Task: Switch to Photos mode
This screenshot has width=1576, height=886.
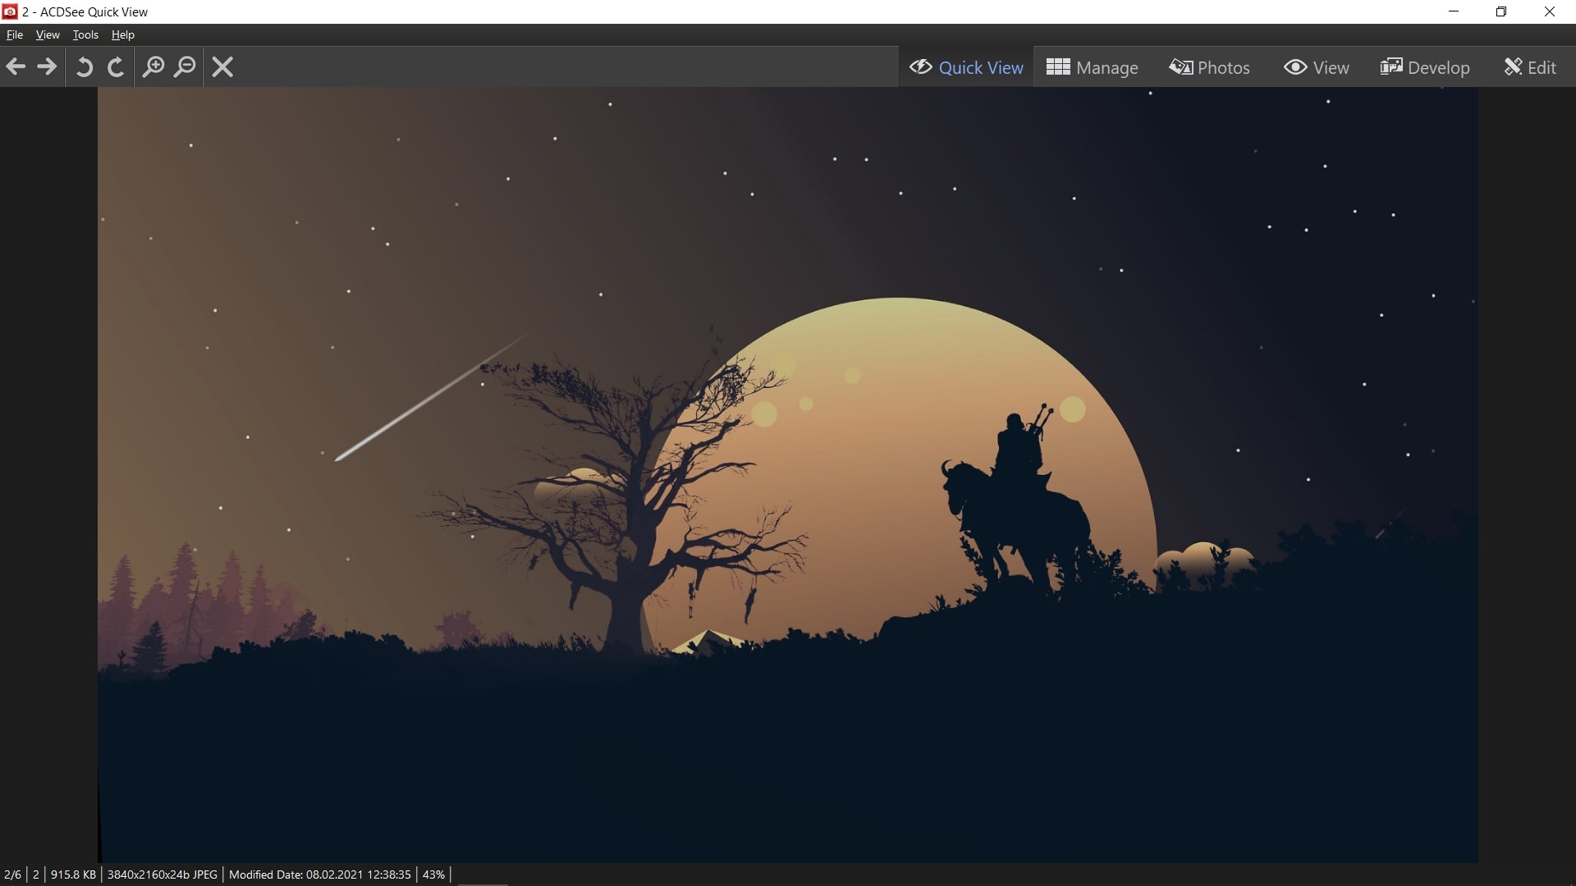Action: [1210, 67]
